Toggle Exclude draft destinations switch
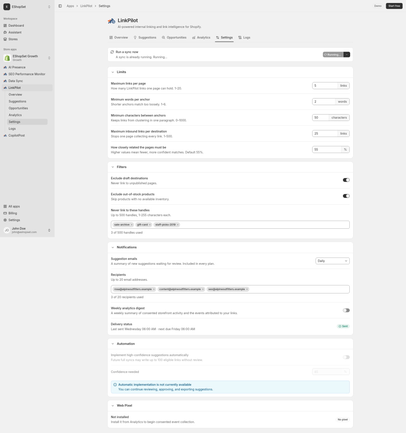This screenshot has height=433, width=406. pyautogui.click(x=346, y=180)
